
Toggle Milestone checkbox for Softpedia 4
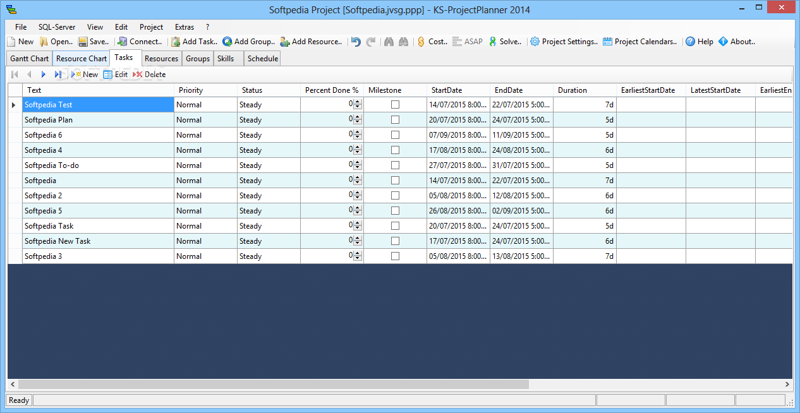point(395,150)
